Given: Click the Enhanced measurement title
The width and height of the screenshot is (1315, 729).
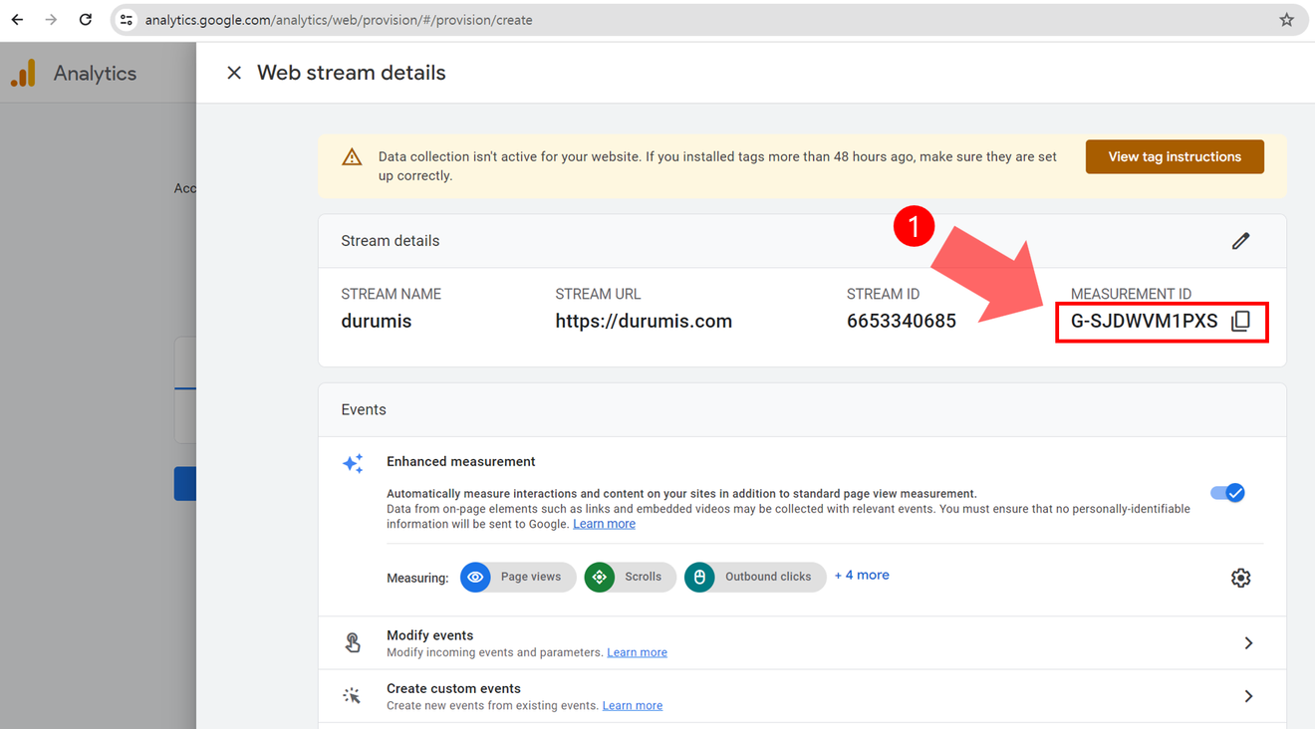Looking at the screenshot, I should [x=460, y=461].
